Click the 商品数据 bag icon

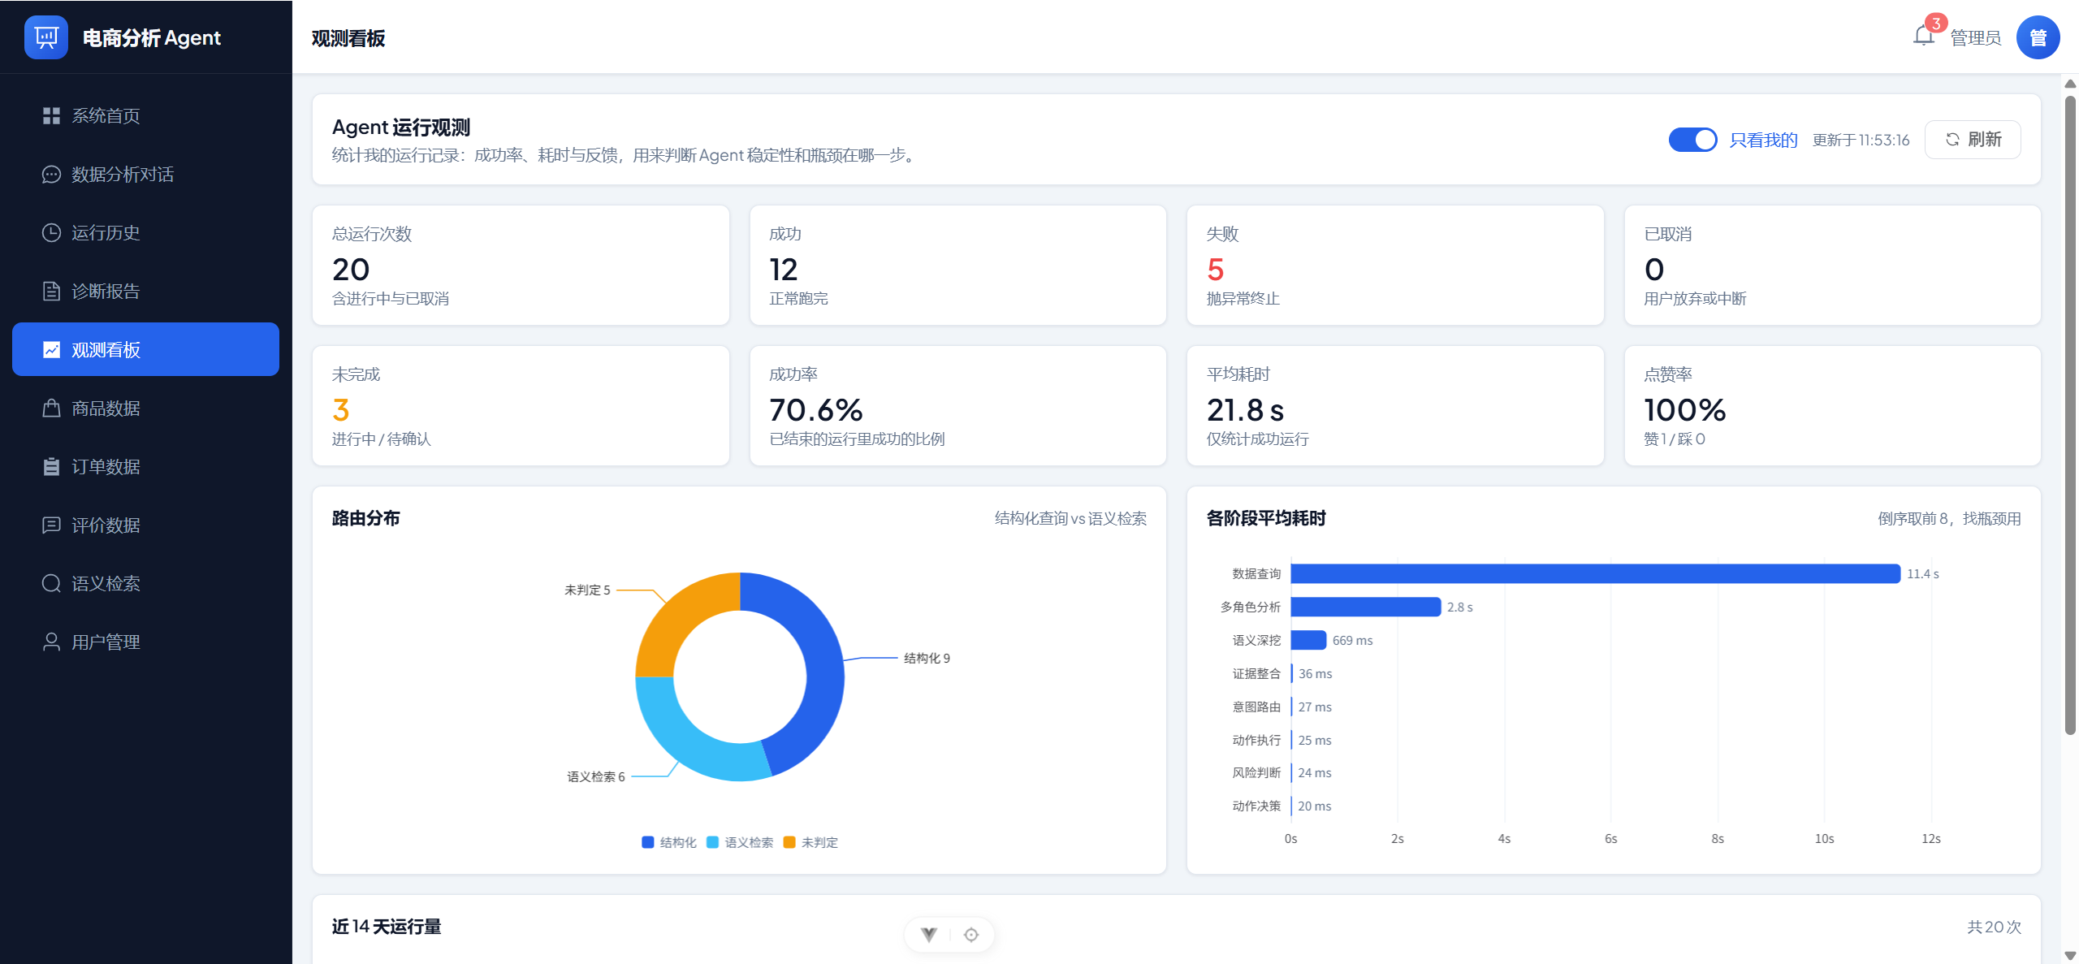coord(51,409)
